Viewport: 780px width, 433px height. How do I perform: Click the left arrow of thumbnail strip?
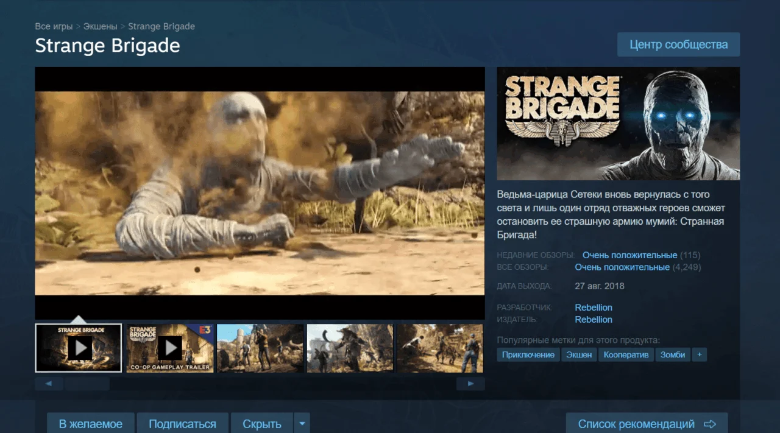tap(49, 384)
